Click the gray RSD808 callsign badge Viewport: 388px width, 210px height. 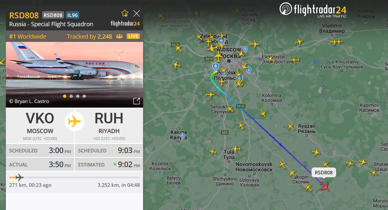53,15
